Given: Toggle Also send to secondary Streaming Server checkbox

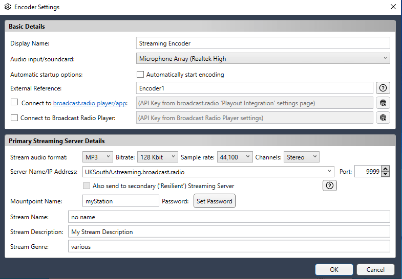Looking at the screenshot, I should 87,186.
